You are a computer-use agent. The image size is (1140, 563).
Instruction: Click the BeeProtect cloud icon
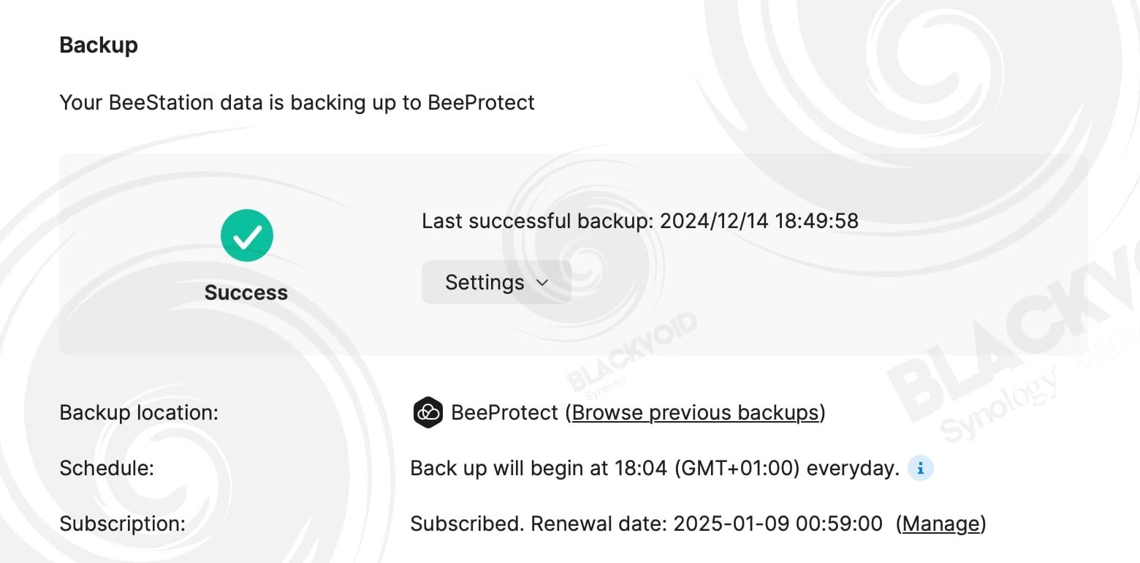click(x=427, y=412)
